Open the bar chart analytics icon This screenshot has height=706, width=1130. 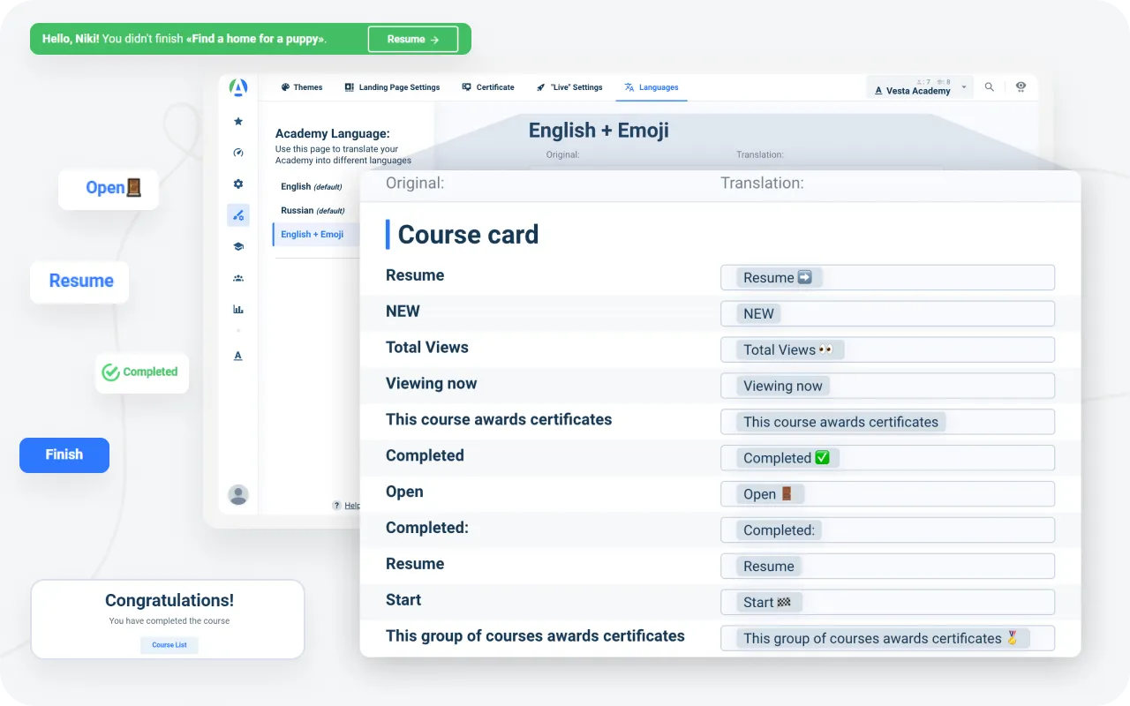[237, 310]
